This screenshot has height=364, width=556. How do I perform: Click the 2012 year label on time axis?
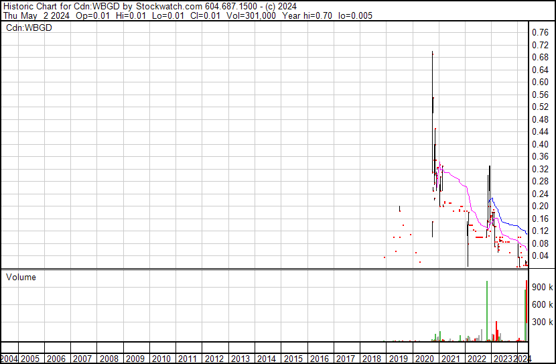click(x=214, y=359)
